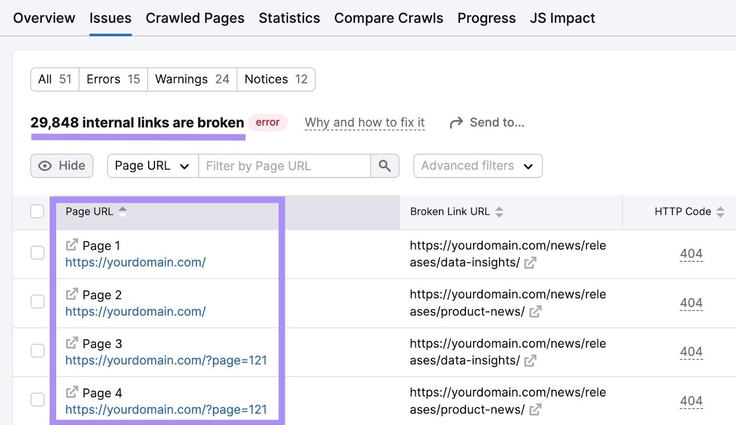Image resolution: width=736 pixels, height=425 pixels.
Task: Click the Filter by Page URL field
Action: click(284, 166)
